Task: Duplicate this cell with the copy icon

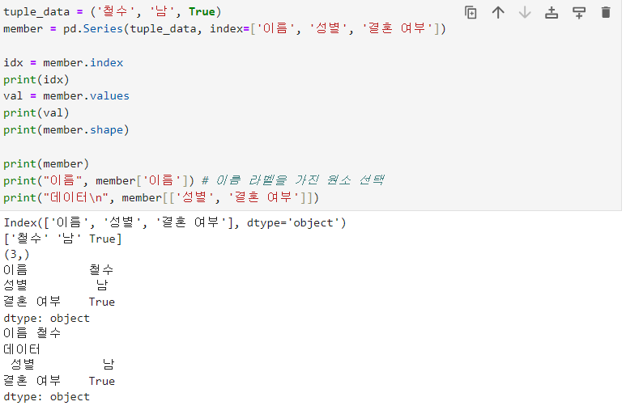Action: tap(471, 12)
